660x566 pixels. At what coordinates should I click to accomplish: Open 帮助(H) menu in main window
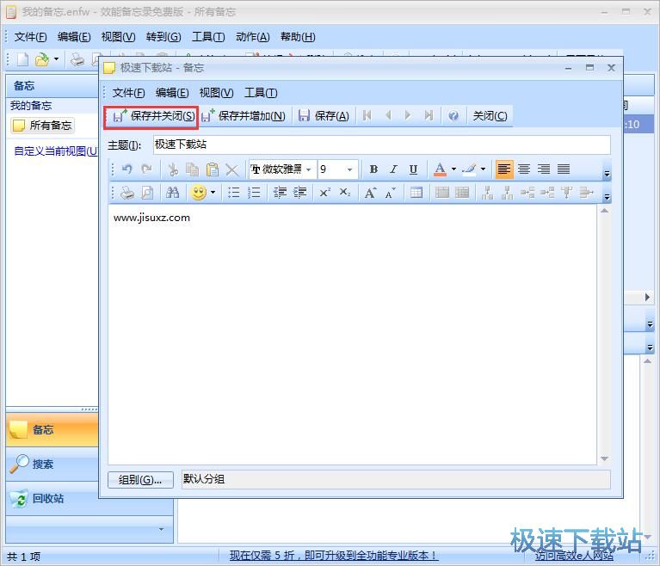tap(298, 37)
